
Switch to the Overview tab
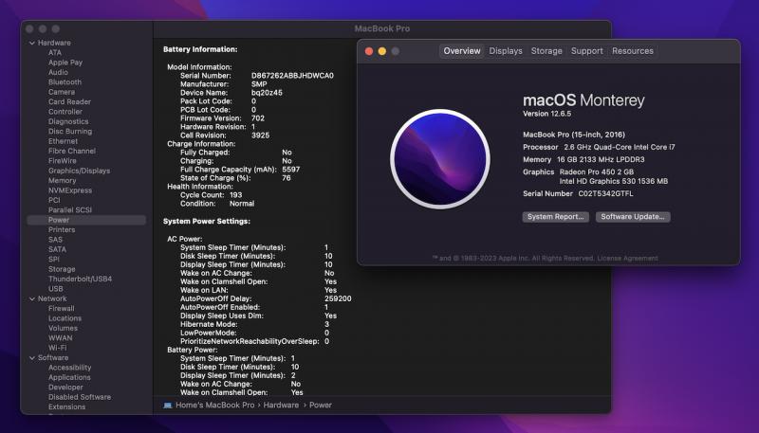462,51
